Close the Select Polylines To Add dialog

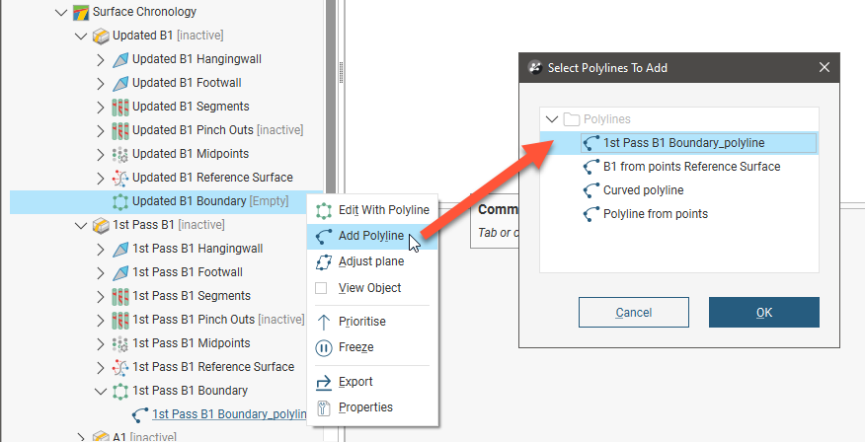pyautogui.click(x=824, y=68)
